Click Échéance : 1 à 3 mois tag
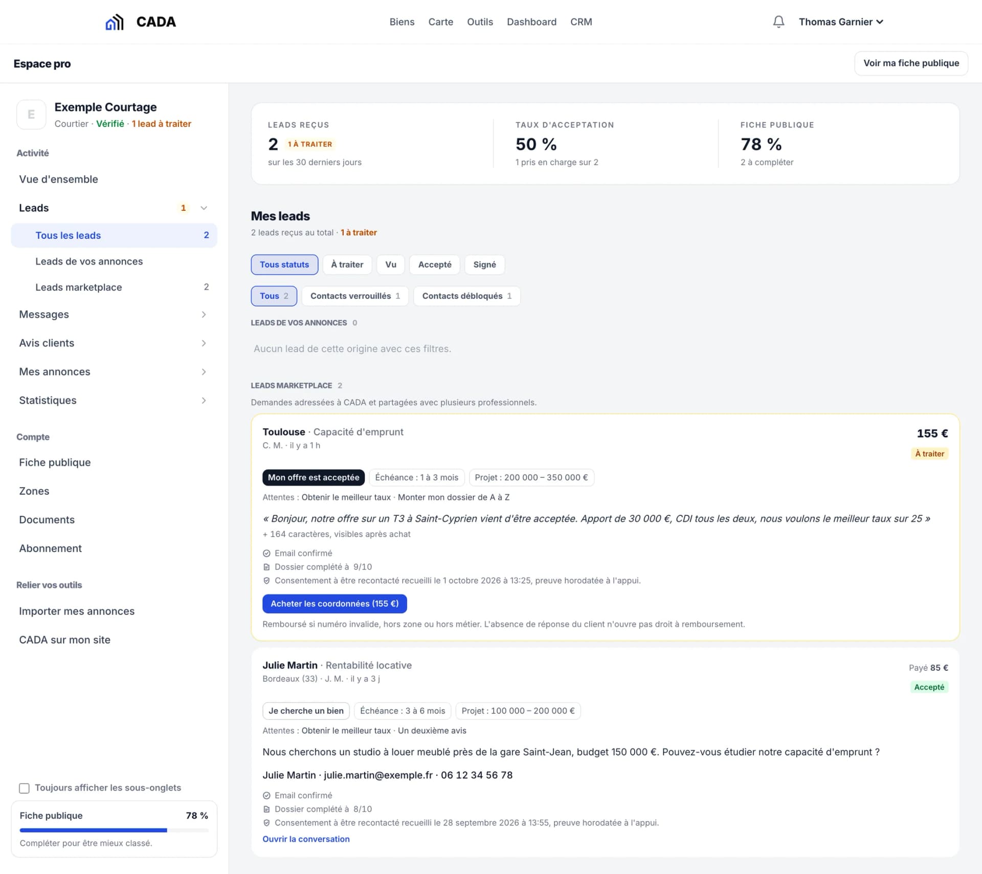The height and width of the screenshot is (874, 982). tap(416, 477)
